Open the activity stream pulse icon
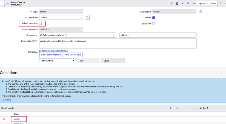The width and height of the screenshot is (226, 124). point(183,4)
